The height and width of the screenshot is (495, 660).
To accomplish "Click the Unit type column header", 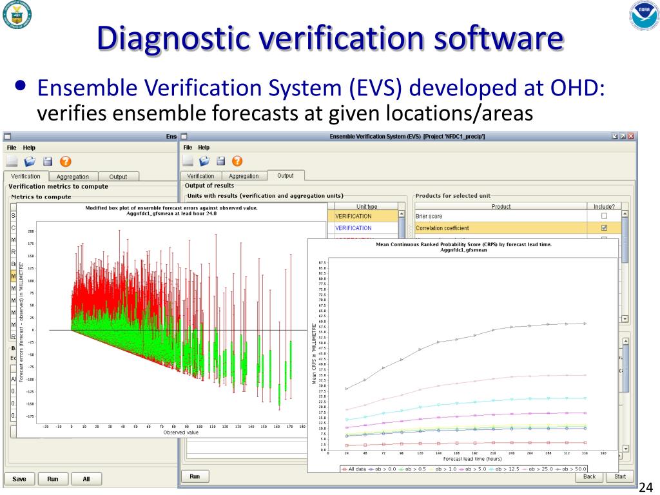I will [x=366, y=206].
